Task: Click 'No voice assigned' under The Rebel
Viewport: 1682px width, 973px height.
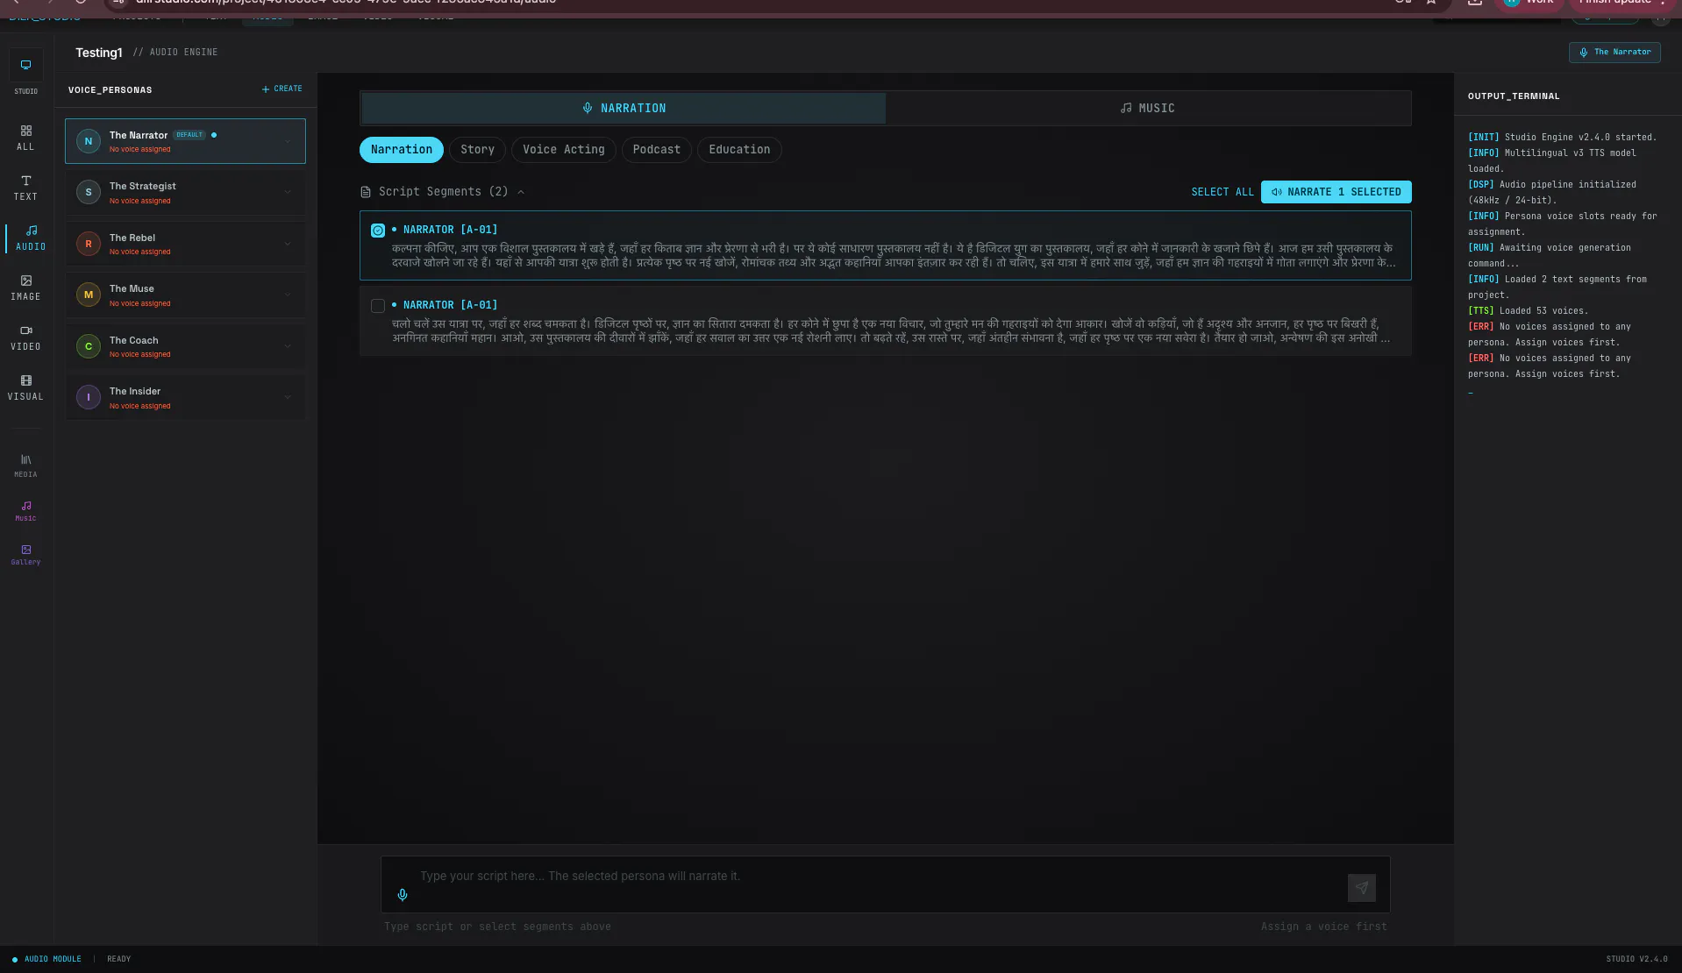Action: [140, 252]
